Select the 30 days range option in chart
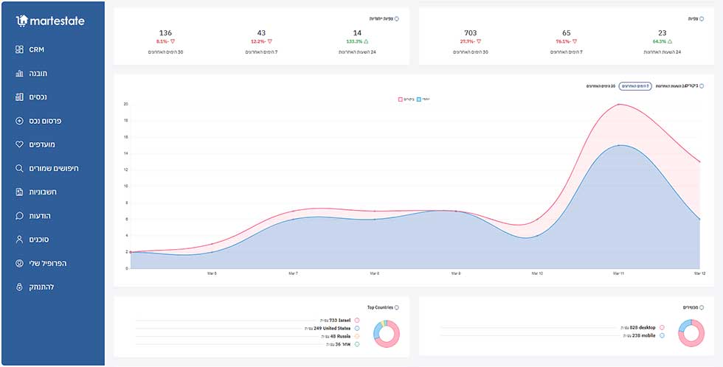Screen dimensions: 723x367 (601, 86)
